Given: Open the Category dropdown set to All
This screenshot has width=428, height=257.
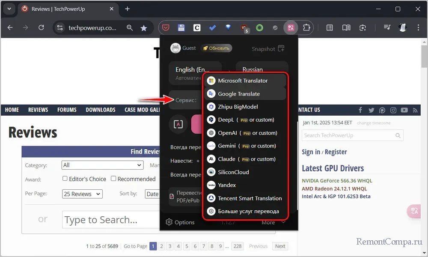Looking at the screenshot, I should click(102, 165).
